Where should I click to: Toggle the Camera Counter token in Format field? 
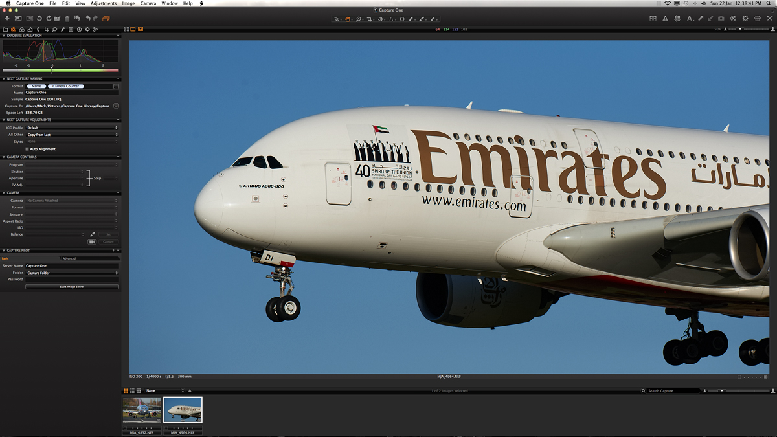[66, 86]
